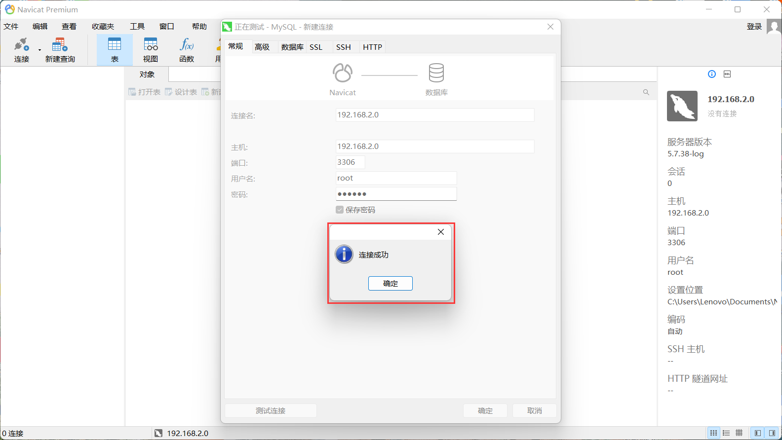The width and height of the screenshot is (782, 440).
Task: Open the 编辑 menu
Action: tap(40, 27)
